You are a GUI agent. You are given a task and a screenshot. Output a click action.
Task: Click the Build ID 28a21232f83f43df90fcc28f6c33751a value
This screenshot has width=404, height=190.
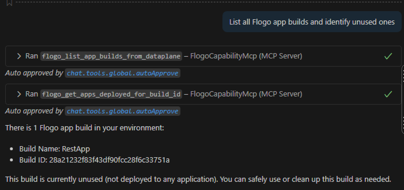109,160
